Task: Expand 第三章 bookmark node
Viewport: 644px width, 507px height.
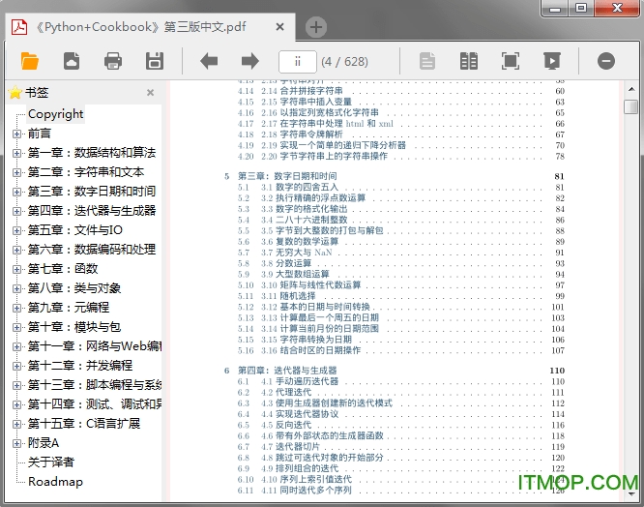Action: (16, 192)
